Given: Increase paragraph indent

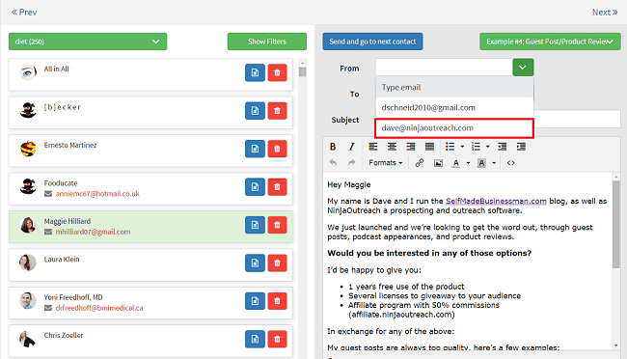Looking at the screenshot, I should click(521, 147).
